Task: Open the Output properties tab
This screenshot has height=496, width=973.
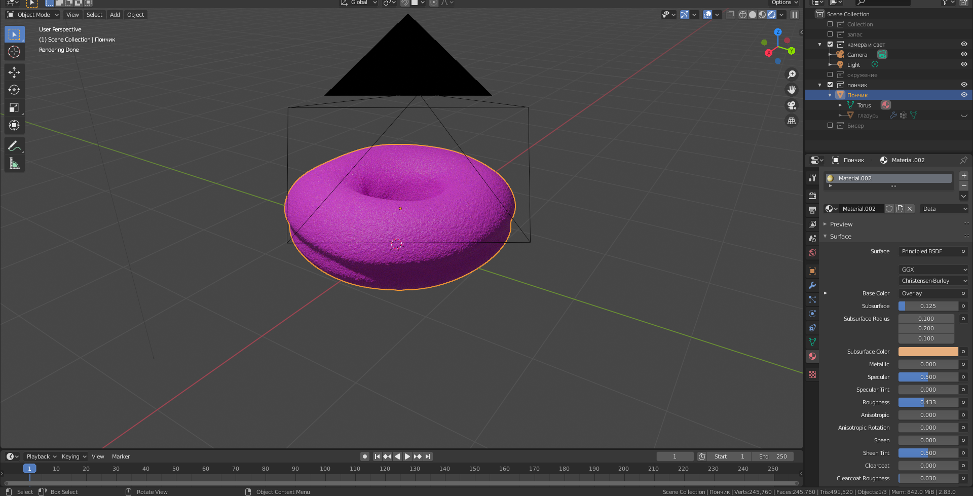Action: click(812, 210)
